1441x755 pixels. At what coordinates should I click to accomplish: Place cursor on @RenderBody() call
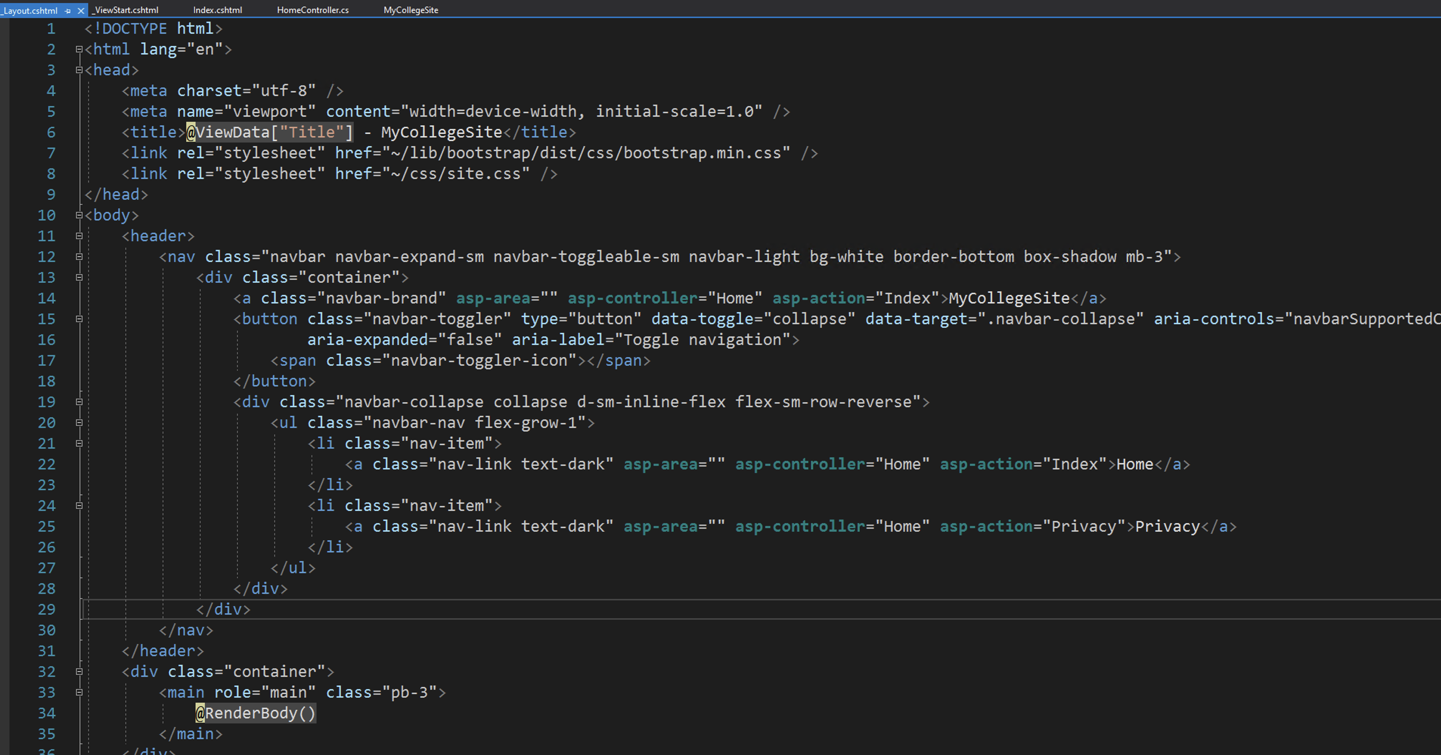pos(256,713)
